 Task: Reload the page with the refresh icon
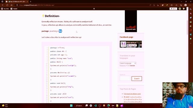pos(7,5)
